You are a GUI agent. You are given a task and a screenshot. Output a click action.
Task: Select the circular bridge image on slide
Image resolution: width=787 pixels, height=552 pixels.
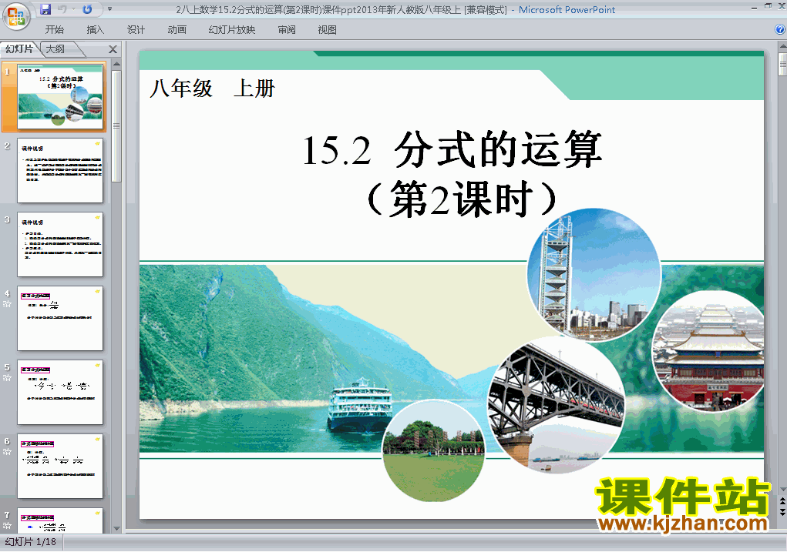(x=556, y=405)
